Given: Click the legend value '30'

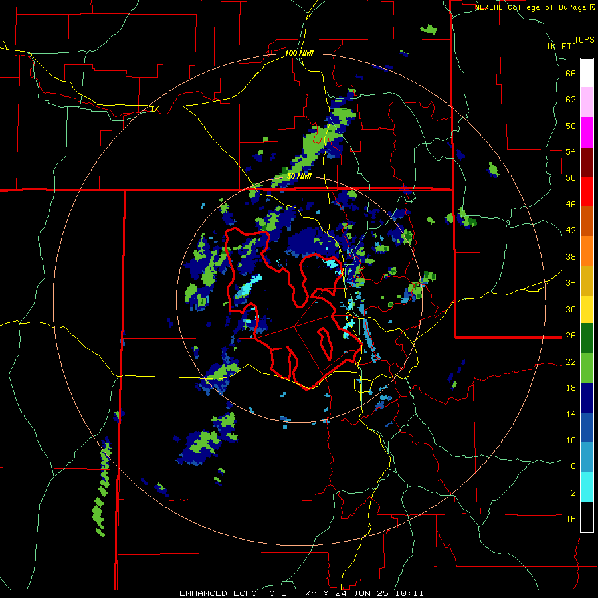Looking at the screenshot, I should pyautogui.click(x=571, y=309).
